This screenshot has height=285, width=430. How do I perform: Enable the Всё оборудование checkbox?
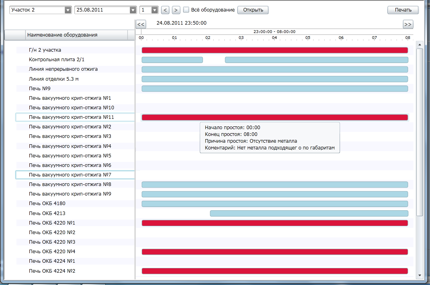[x=186, y=10]
